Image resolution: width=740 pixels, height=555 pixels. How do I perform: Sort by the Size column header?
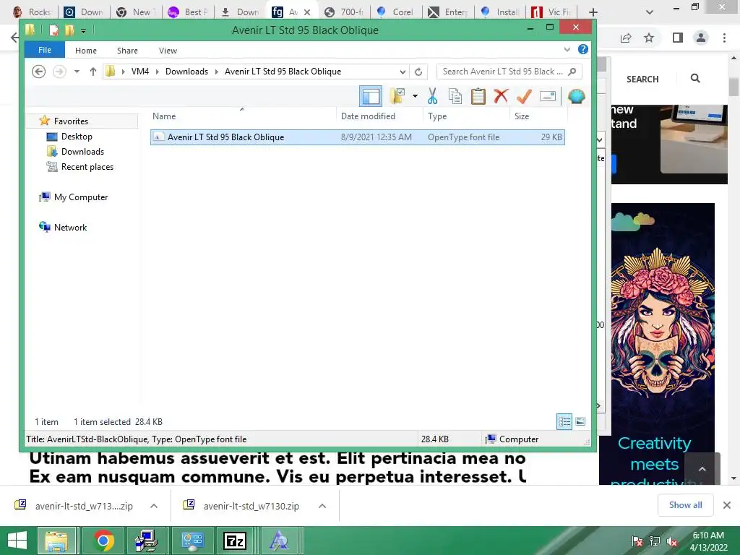(x=522, y=116)
